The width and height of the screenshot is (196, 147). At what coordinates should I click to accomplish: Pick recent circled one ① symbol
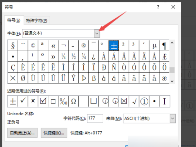[144, 101]
